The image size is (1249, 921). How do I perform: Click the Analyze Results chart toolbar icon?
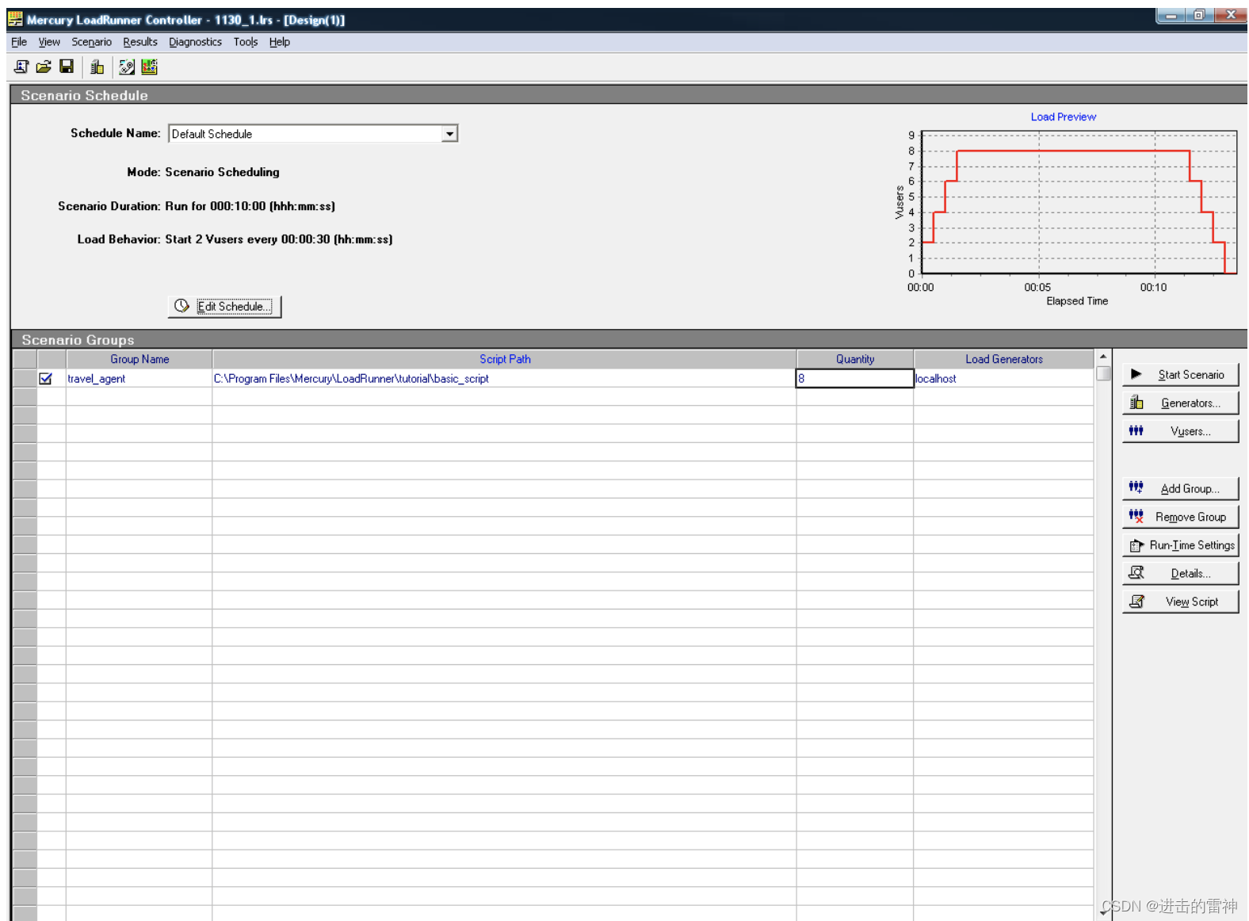coord(149,67)
